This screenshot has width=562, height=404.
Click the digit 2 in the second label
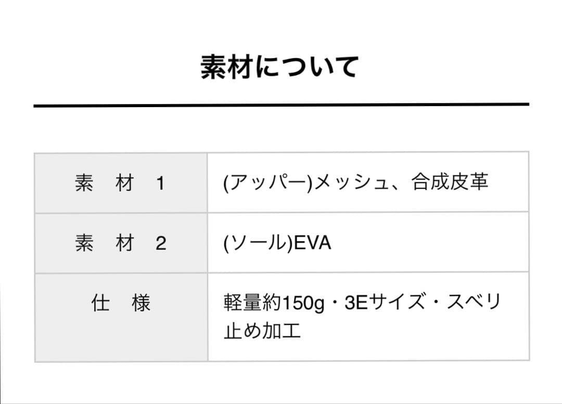point(161,243)
